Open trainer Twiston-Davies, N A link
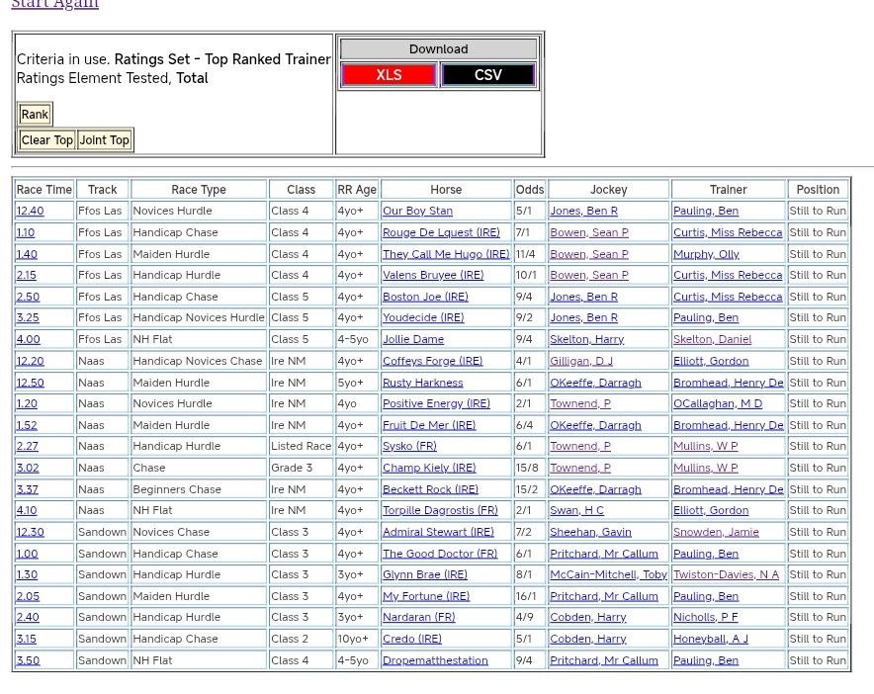The height and width of the screenshot is (694, 874). [x=726, y=574]
